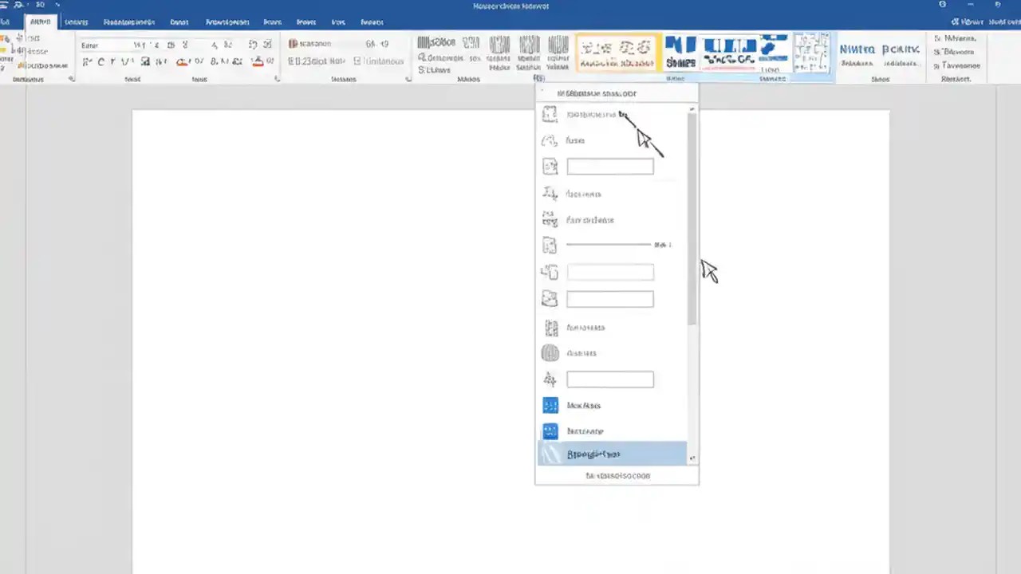Click the side panel scrollbar
The image size is (1021, 574).
pyautogui.click(x=692, y=279)
